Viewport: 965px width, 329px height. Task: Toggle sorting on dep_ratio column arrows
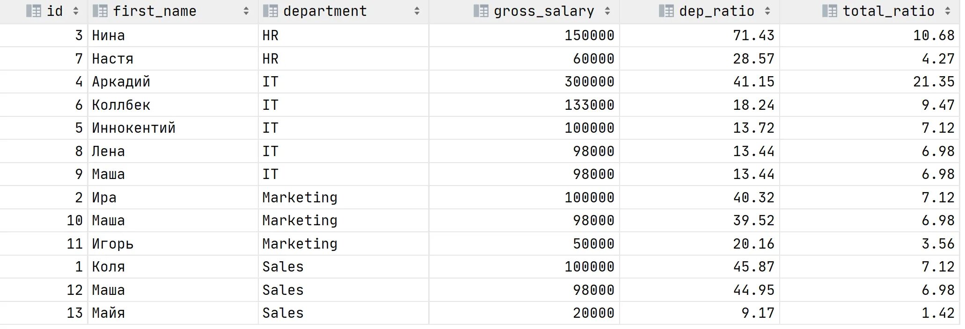768,11
